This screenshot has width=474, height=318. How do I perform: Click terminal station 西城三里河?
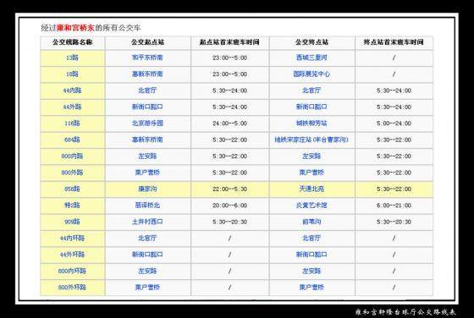(x=311, y=58)
